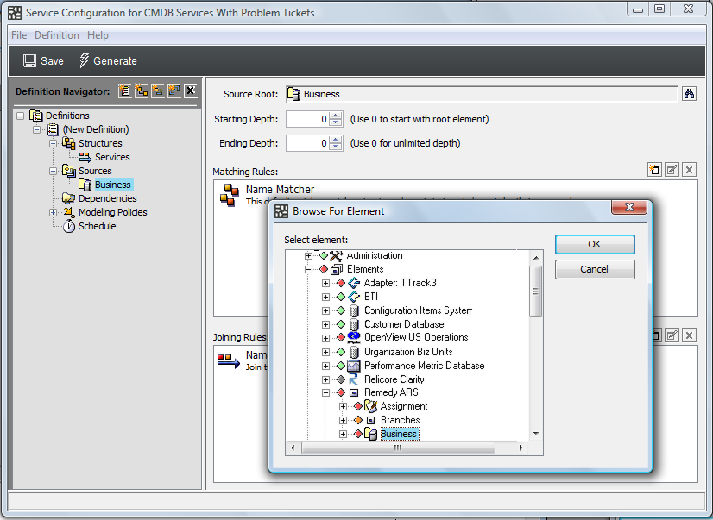The image size is (713, 520).
Task: Click first Definition Navigator toolbar icon
Action: [124, 91]
